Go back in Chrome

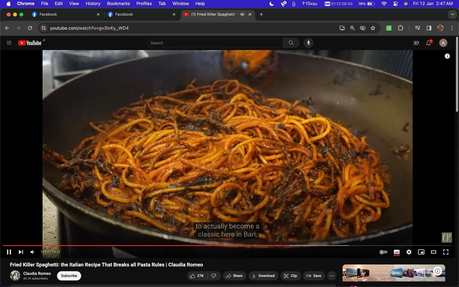pos(7,28)
